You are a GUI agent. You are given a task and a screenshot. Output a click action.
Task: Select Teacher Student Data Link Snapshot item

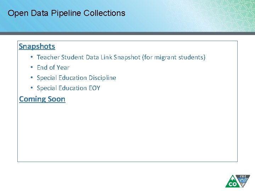click(121, 57)
